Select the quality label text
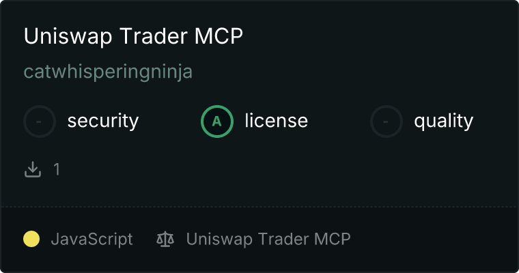 click(443, 121)
